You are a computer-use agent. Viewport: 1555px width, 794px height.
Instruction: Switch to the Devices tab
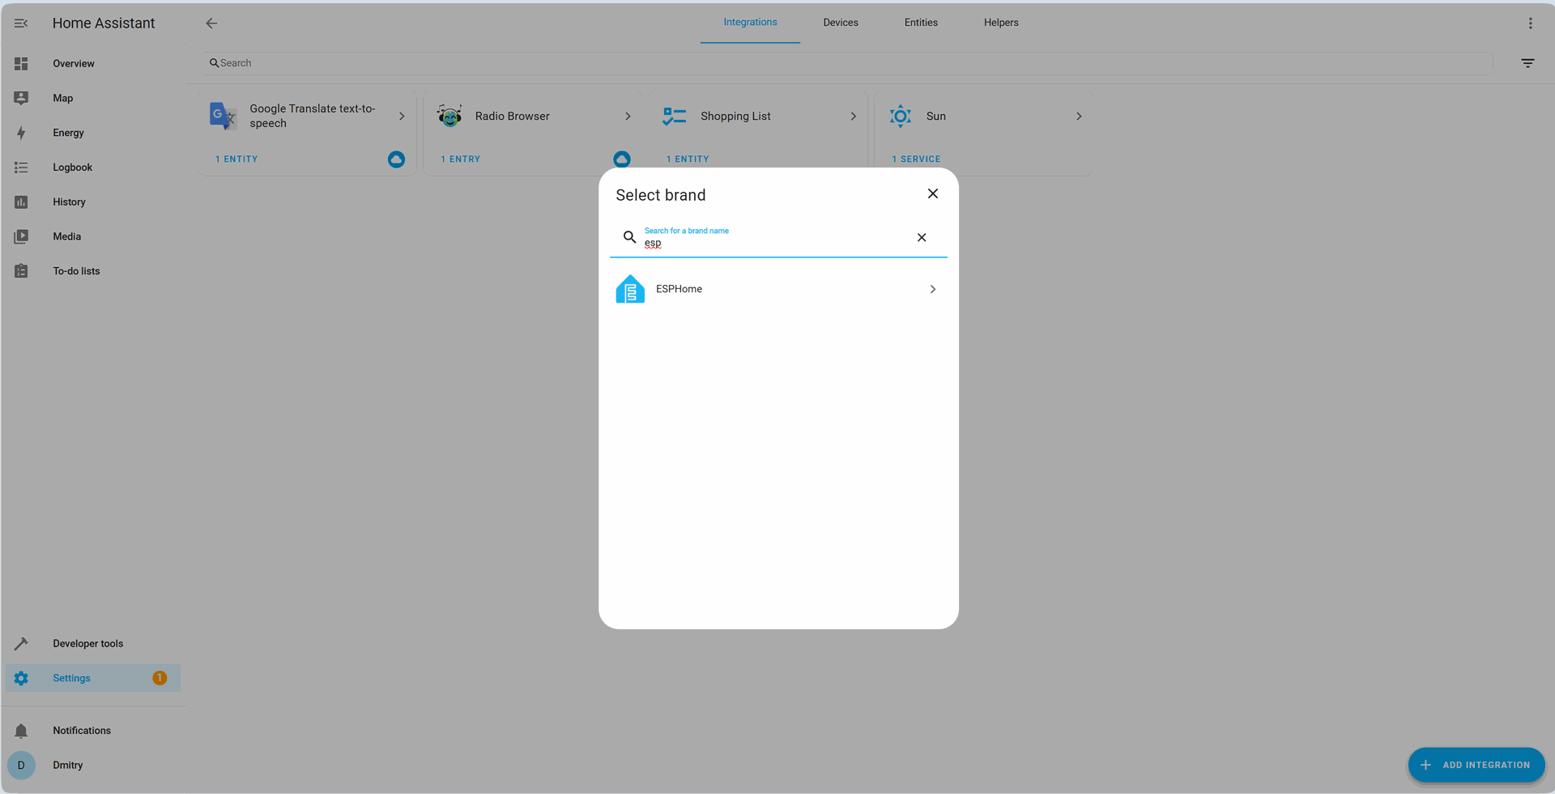pos(841,23)
